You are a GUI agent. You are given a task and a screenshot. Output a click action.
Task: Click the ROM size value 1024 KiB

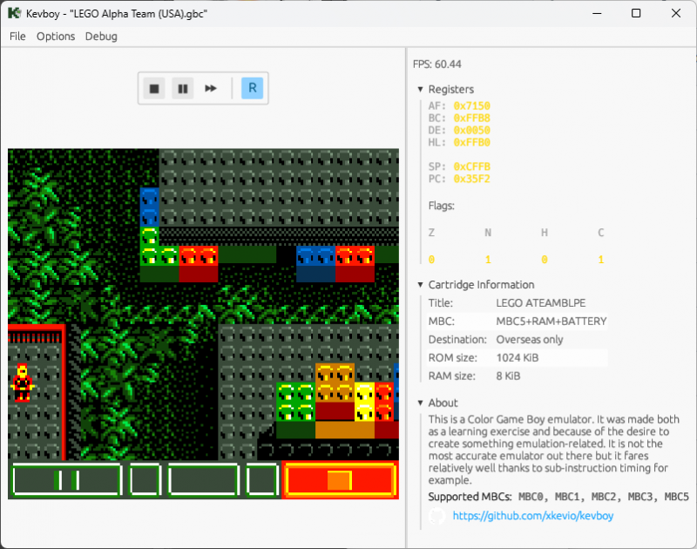(x=517, y=358)
